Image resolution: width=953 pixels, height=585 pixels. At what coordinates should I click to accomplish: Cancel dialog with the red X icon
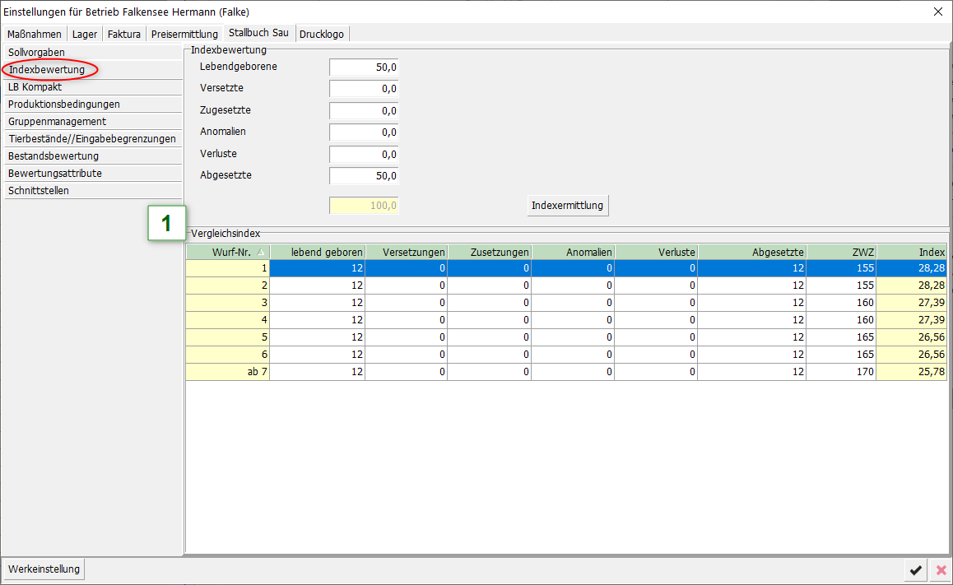[x=941, y=569]
